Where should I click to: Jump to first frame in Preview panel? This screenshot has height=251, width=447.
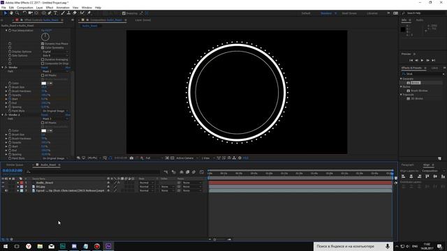411,61
